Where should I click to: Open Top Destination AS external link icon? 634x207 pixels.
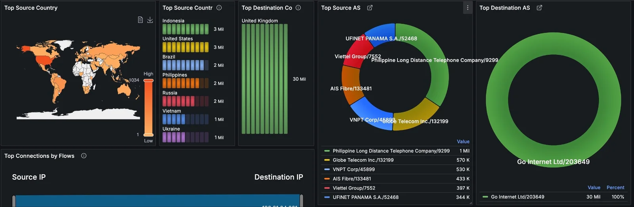539,8
